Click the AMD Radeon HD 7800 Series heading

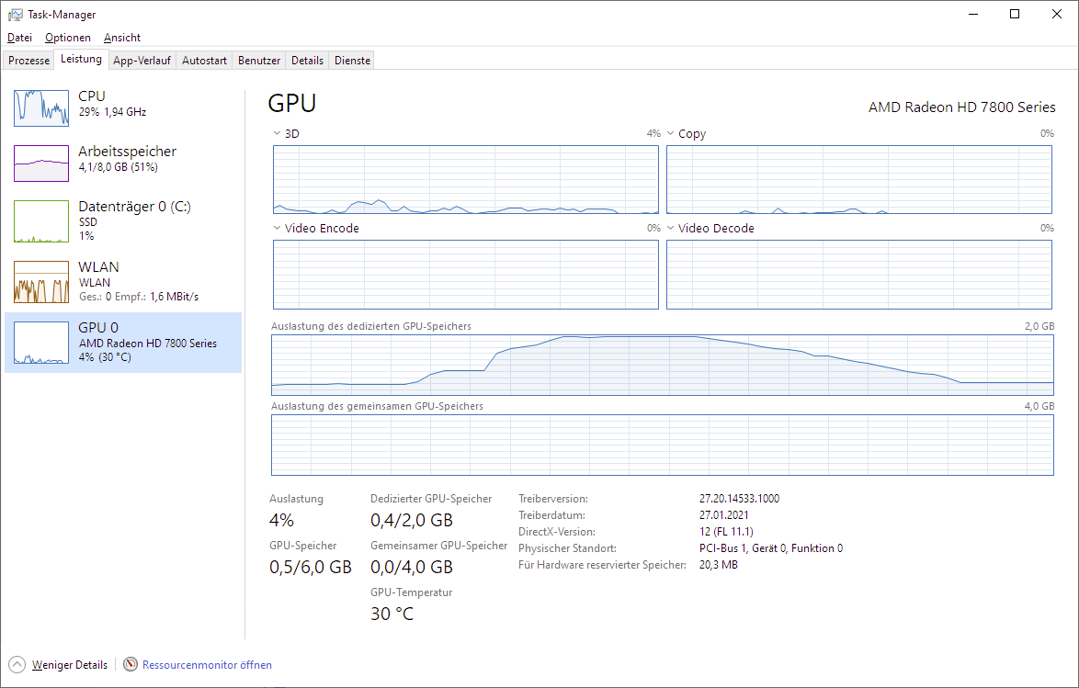(x=962, y=107)
